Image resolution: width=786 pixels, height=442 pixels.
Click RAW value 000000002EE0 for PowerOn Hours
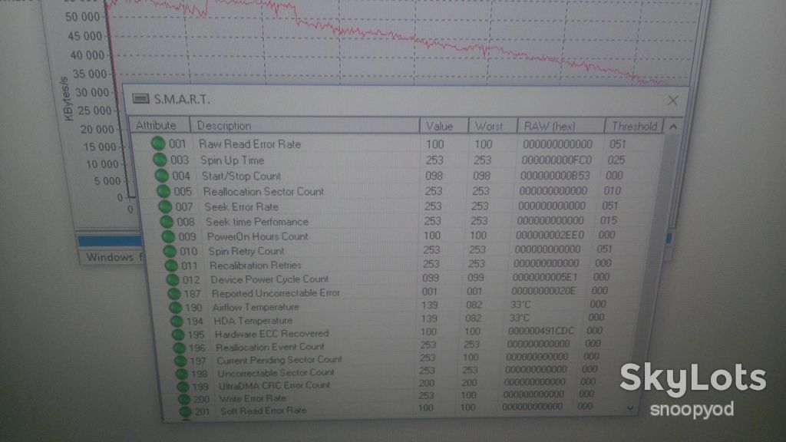pos(550,235)
